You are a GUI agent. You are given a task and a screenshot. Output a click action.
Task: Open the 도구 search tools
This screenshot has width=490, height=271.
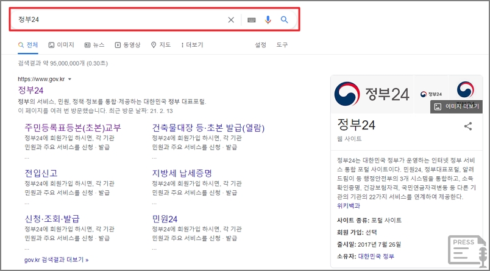[282, 45]
